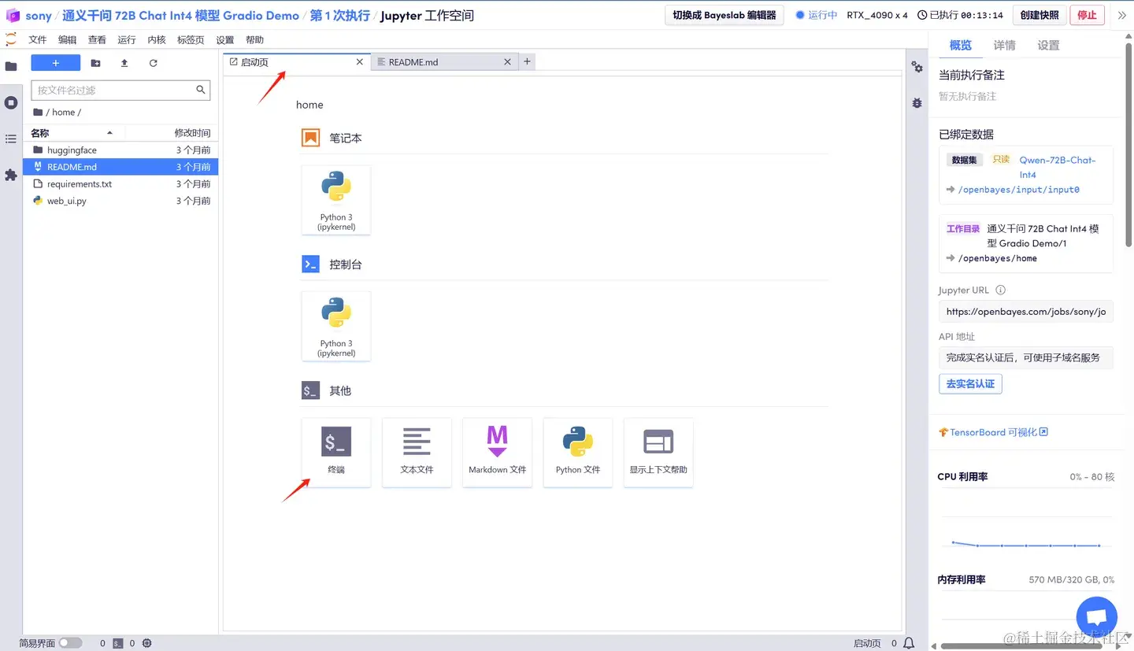Screen dimensions: 1134x651
Task: Click the Jupyter URL field
Action: tap(1026, 312)
